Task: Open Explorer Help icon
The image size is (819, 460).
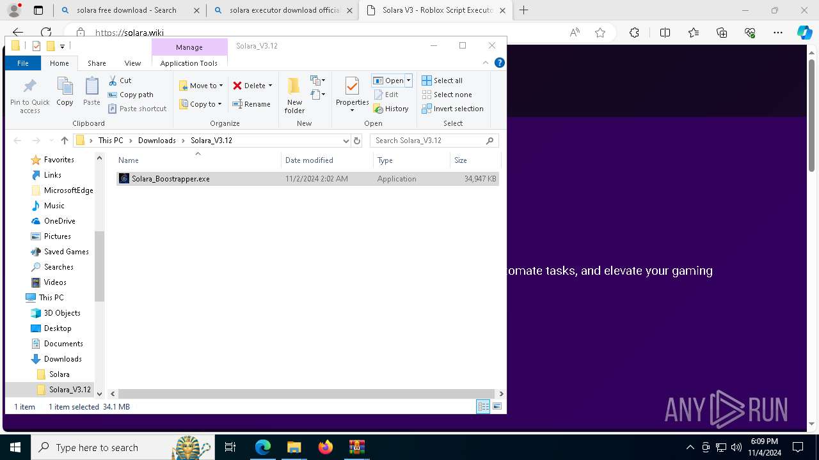Action: pyautogui.click(x=500, y=63)
